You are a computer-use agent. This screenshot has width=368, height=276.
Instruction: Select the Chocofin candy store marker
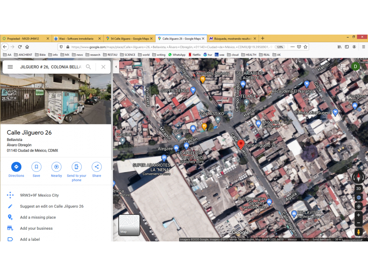(258, 123)
